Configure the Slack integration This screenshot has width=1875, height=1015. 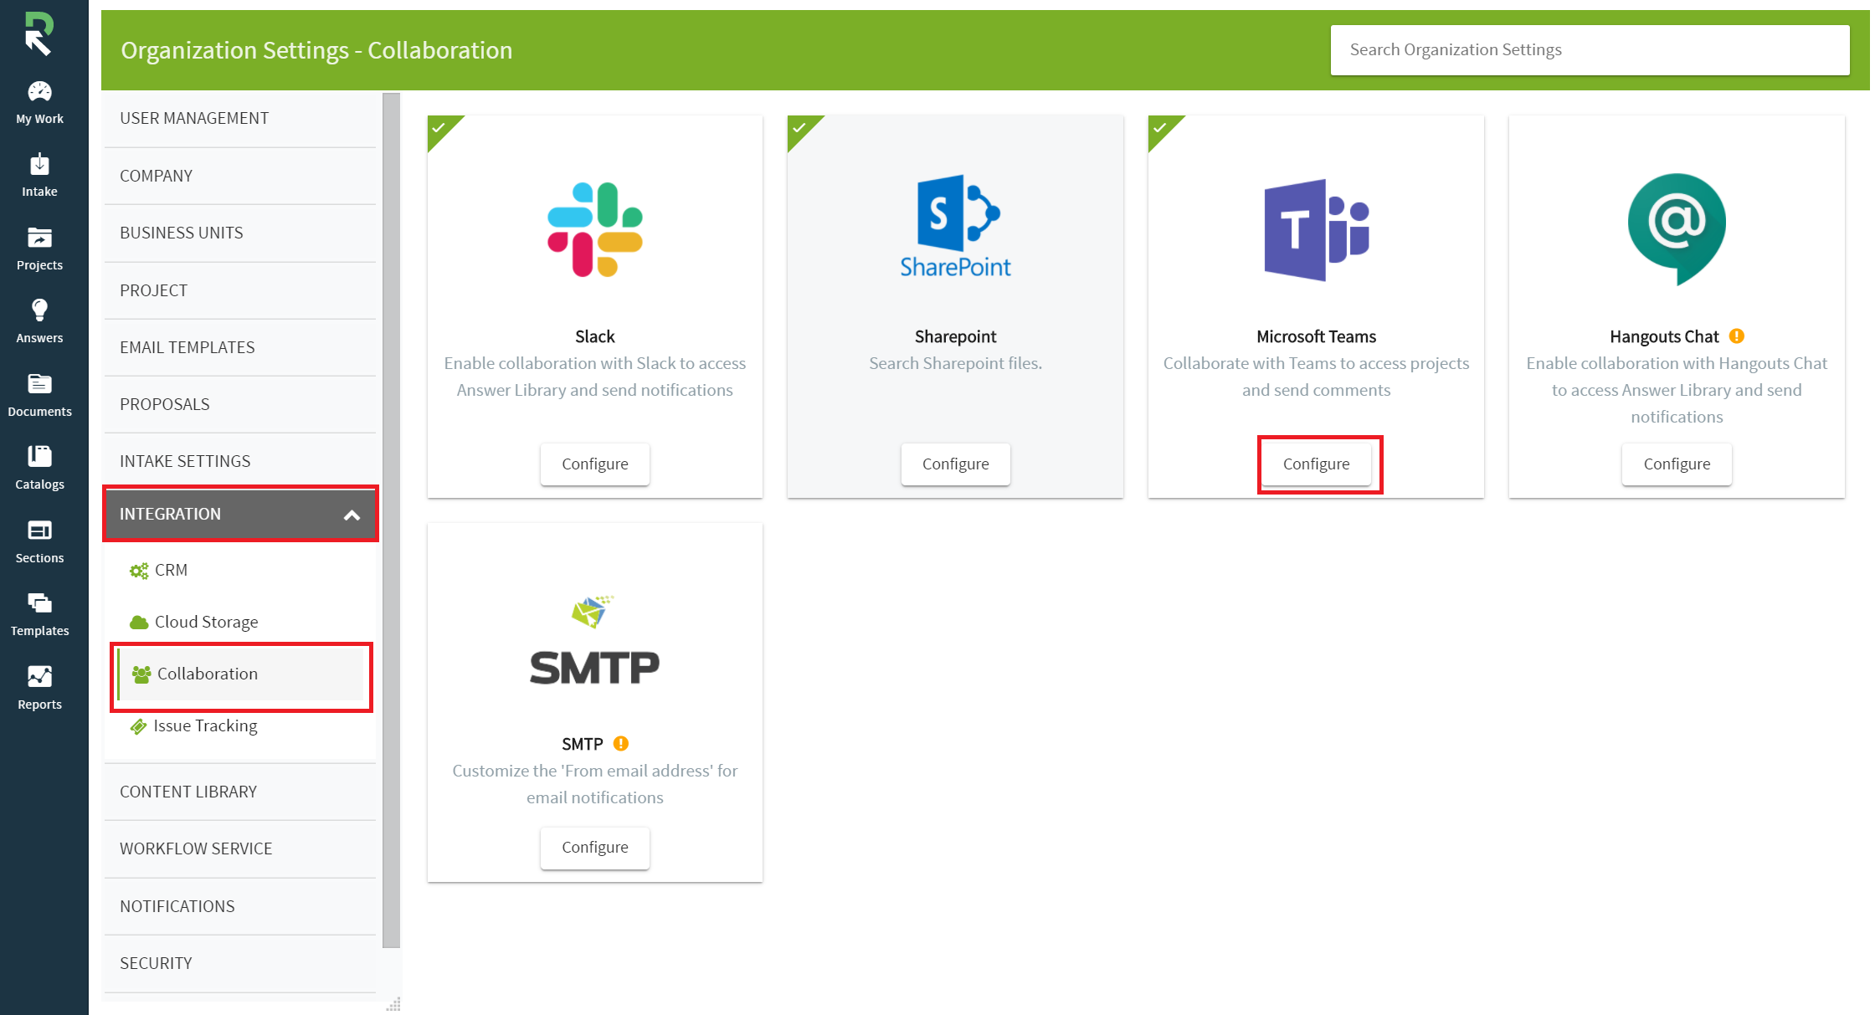tap(595, 464)
